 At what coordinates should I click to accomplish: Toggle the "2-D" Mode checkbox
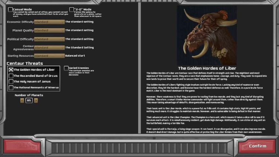[x=71, y=9]
